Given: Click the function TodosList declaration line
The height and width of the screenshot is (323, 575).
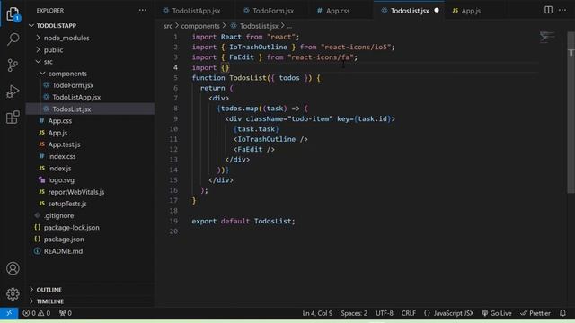Looking at the screenshot, I should (256, 78).
